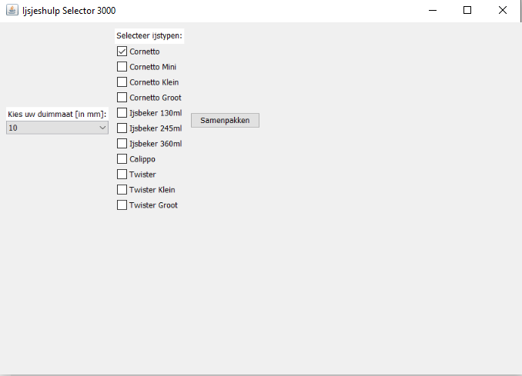Image resolution: width=522 pixels, height=376 pixels.
Task: Click the 'Kies uw duimmaat [in mm]:' label
Action: pyautogui.click(x=57, y=114)
